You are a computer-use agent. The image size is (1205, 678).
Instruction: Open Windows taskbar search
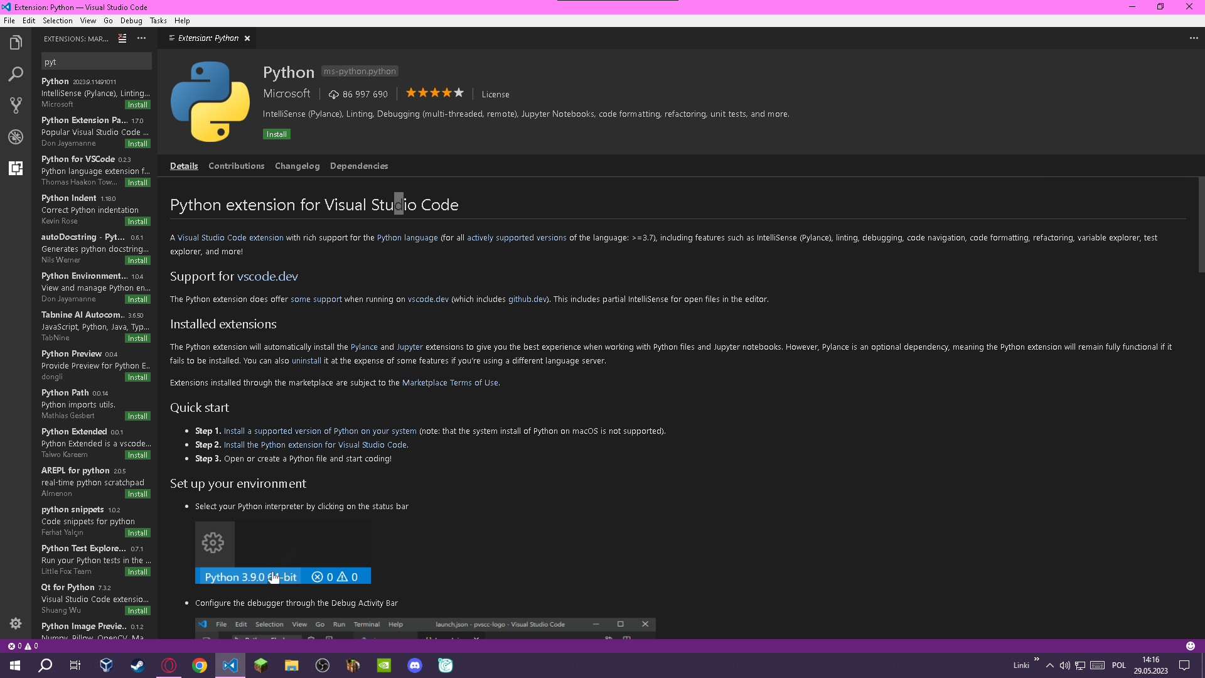tap(45, 665)
